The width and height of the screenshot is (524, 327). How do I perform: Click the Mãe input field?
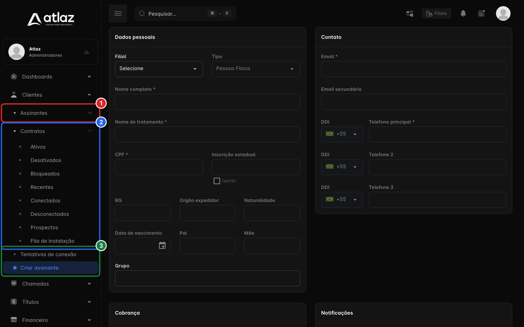pos(272,246)
